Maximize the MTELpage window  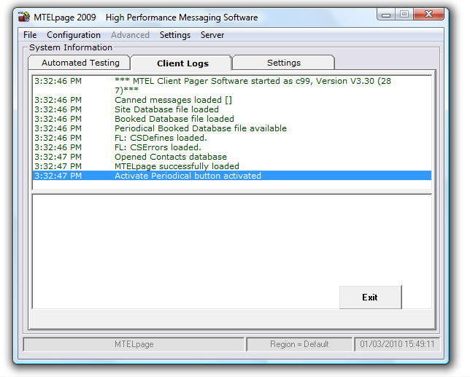point(404,15)
